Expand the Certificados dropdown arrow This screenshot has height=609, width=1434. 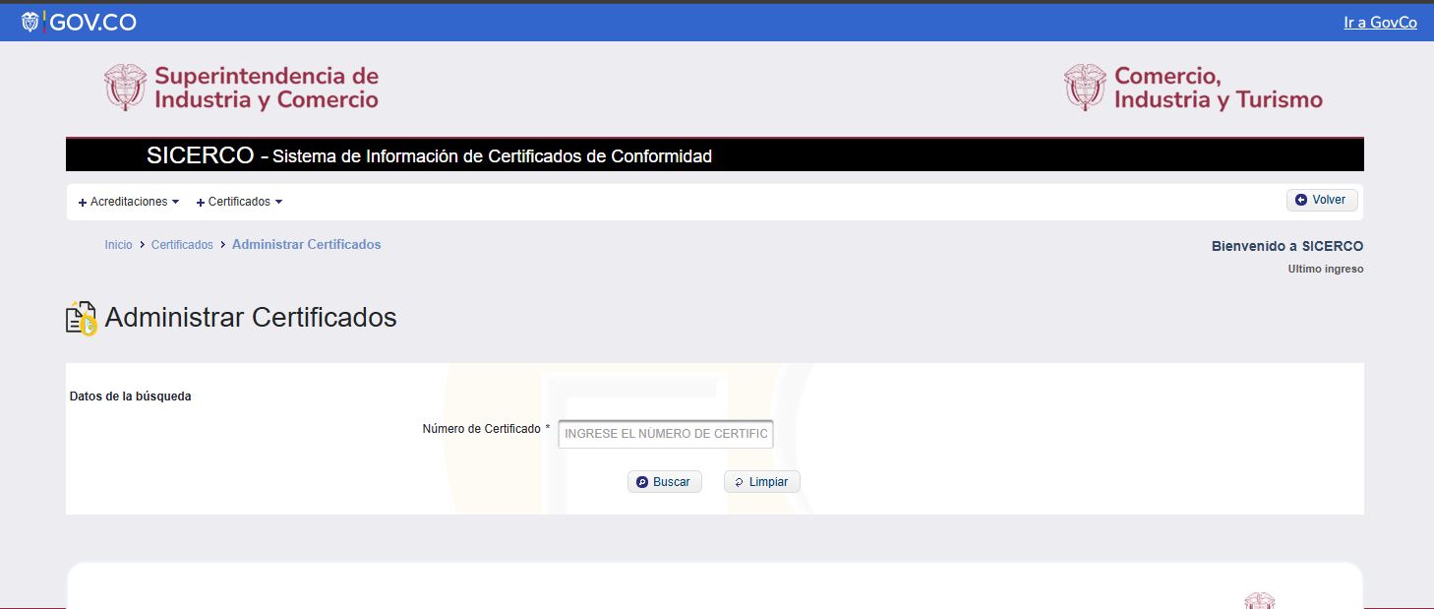[x=278, y=202]
